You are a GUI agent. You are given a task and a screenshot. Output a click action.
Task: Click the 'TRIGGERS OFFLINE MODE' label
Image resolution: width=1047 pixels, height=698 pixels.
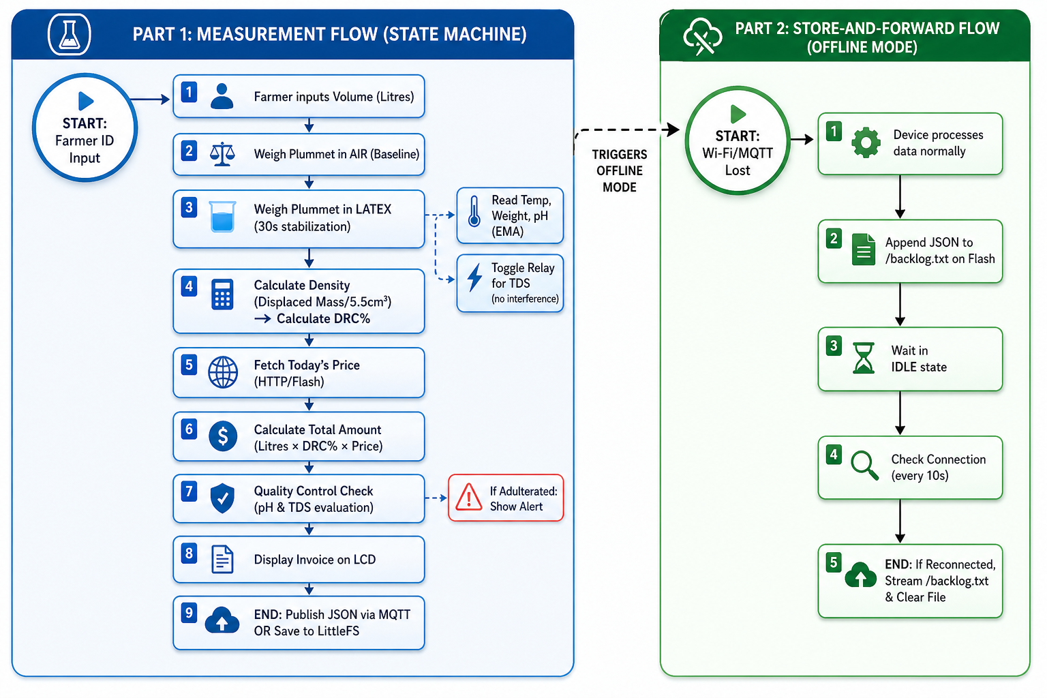pos(620,171)
